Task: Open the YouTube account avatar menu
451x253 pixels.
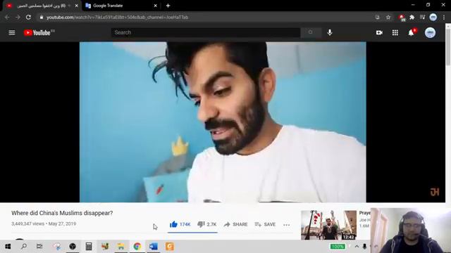Action: tap(430, 33)
